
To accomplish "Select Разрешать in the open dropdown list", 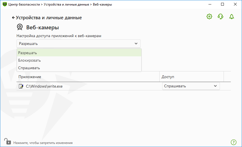I will pyautogui.click(x=79, y=53).
